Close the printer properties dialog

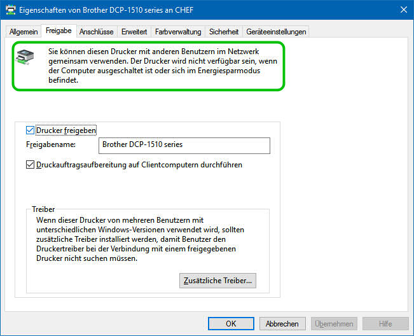coord(403,10)
